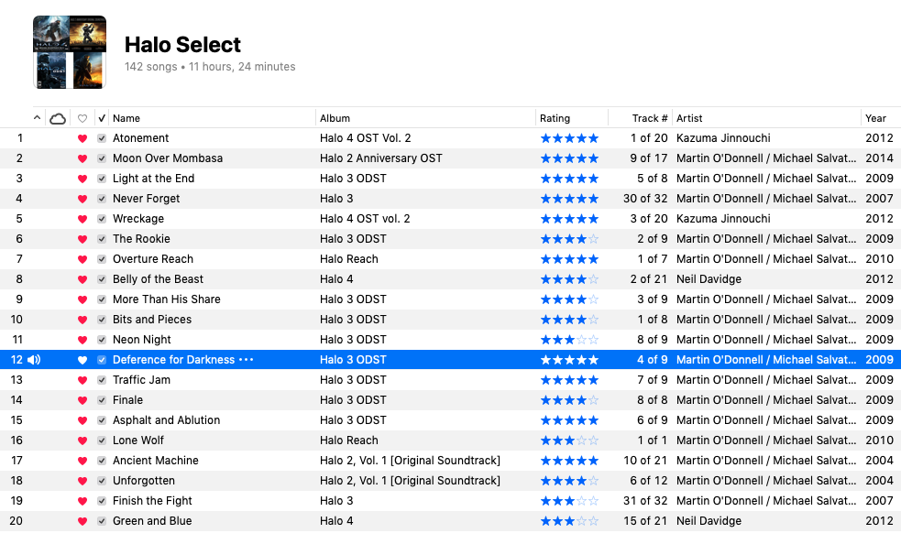
Task: Change star rating of The Rookie
Action: 569,239
